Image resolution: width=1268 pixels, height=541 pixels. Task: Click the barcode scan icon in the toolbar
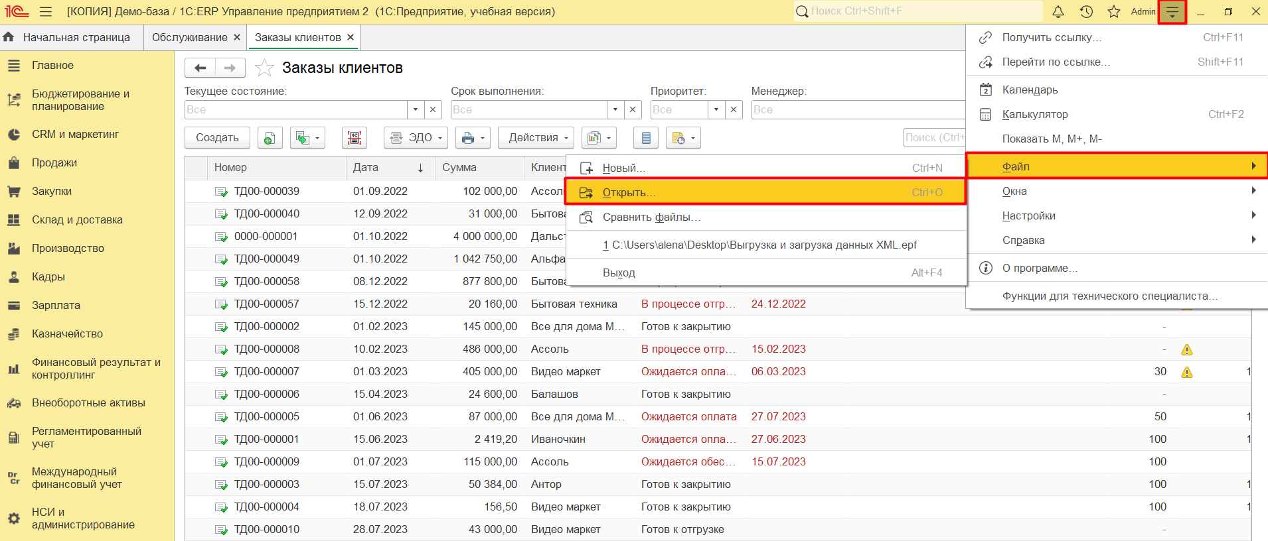[355, 138]
